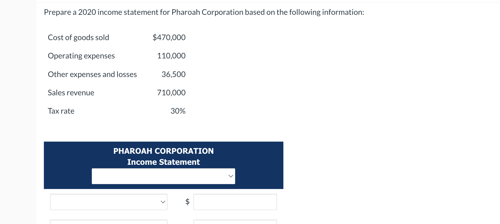Open the chevron inside the blue header selector
Viewport: 500px width, 224px height.
[x=230, y=176]
